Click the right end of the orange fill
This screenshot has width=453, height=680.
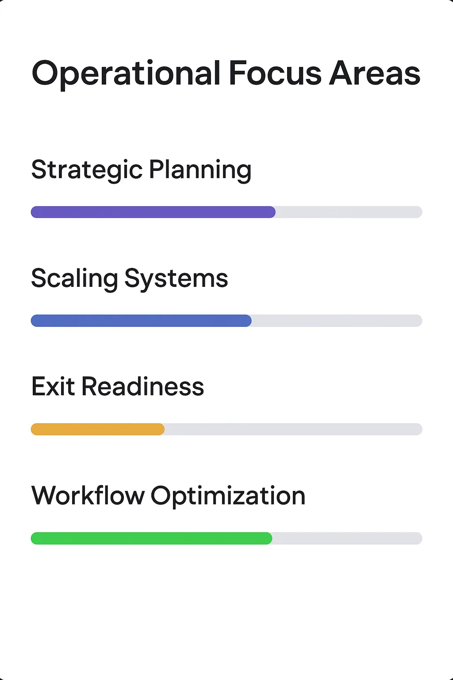pyautogui.click(x=160, y=429)
